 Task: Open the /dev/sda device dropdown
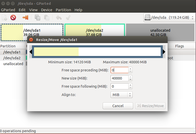point(169,17)
